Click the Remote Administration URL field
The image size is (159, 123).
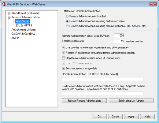102,79
